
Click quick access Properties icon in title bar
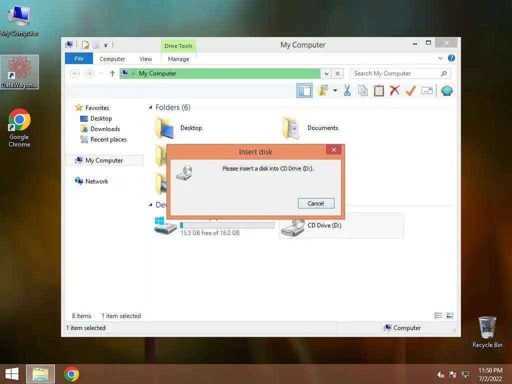coord(85,44)
